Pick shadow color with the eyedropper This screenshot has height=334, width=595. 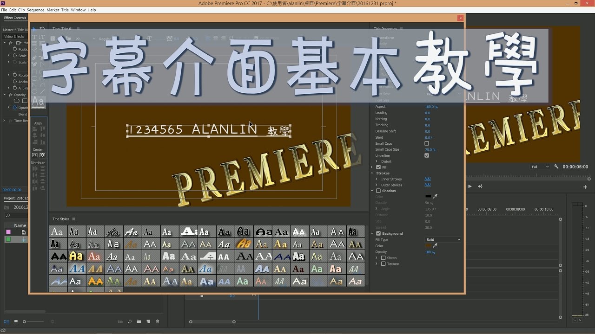[435, 196]
